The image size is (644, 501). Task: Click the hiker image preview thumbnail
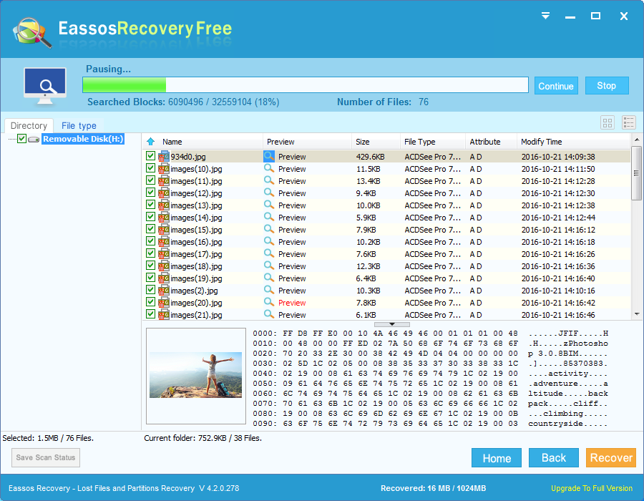(195, 375)
